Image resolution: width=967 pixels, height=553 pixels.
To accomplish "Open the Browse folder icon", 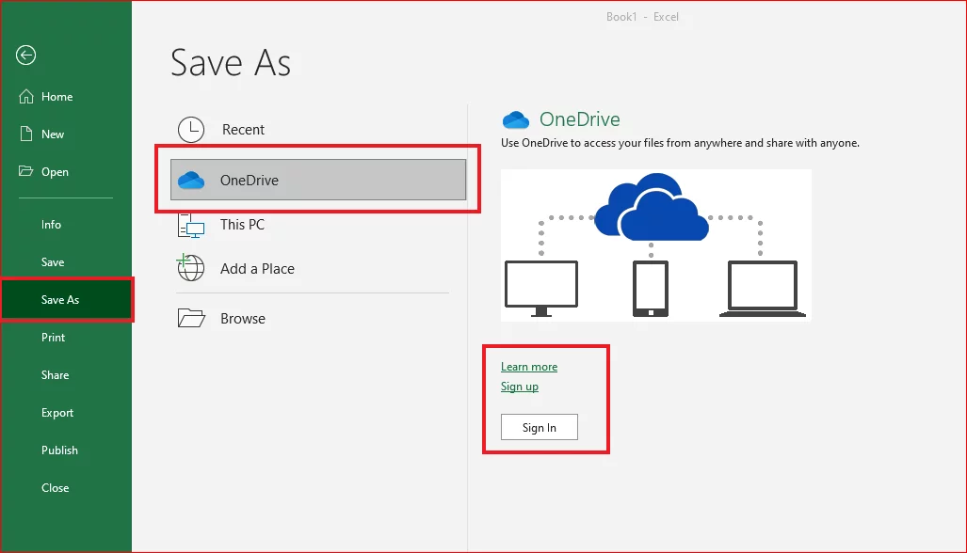I will [189, 318].
